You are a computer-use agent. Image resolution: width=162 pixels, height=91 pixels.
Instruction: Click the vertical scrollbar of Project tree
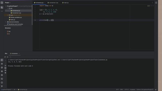32,15
